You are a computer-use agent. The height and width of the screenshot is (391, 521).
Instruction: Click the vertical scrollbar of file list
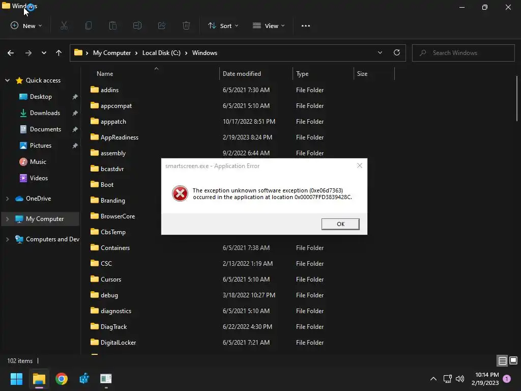click(x=517, y=98)
